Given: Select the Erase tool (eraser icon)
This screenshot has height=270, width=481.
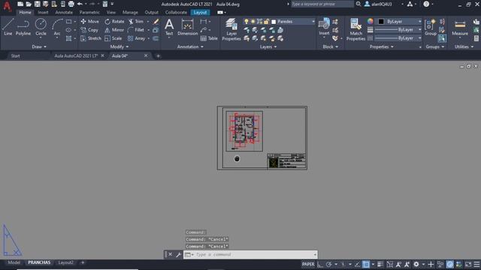Looking at the screenshot, I should (156, 22).
